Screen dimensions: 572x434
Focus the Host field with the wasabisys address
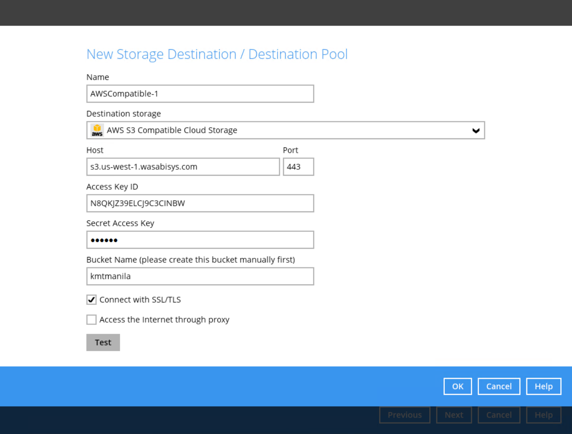coord(183,167)
